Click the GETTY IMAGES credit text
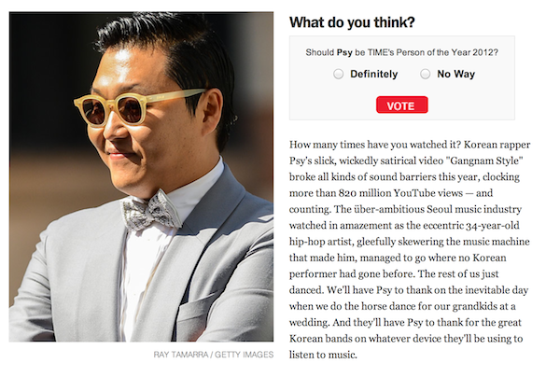The image size is (560, 377). [244, 355]
